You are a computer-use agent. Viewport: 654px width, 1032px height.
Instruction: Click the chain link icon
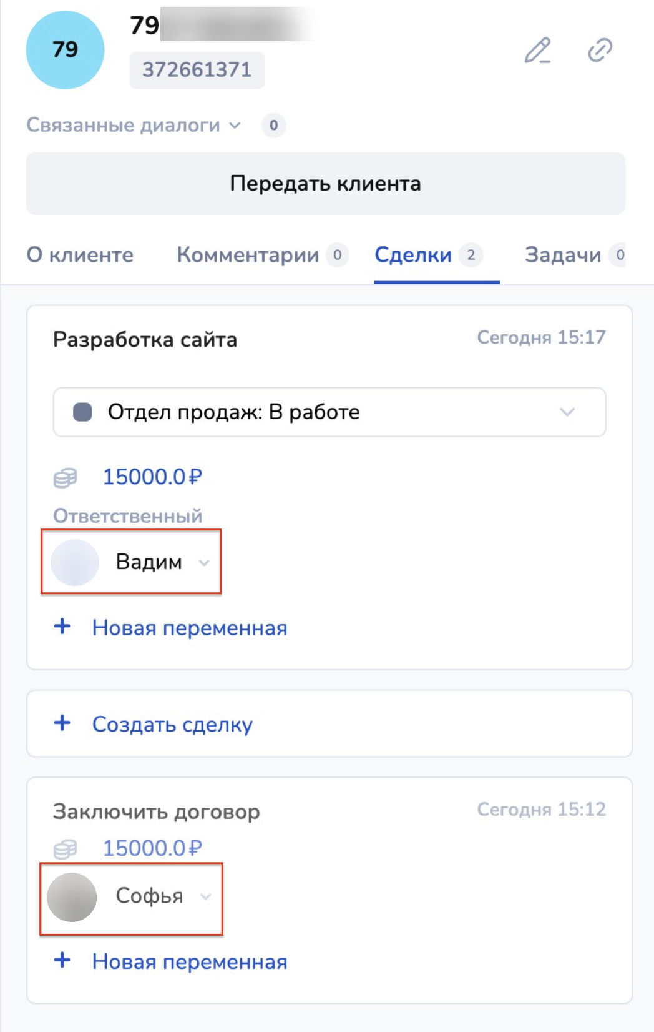coord(600,50)
